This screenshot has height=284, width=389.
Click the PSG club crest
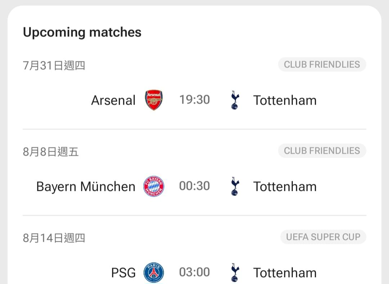154,272
